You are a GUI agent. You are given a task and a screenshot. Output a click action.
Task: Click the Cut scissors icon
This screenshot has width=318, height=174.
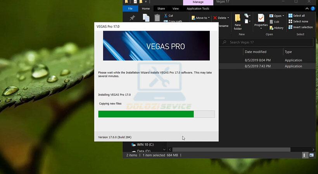pyautogui.click(x=166, y=16)
